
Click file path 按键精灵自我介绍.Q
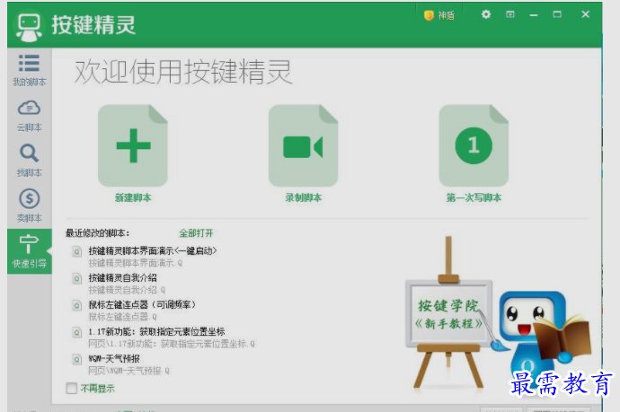(127, 290)
